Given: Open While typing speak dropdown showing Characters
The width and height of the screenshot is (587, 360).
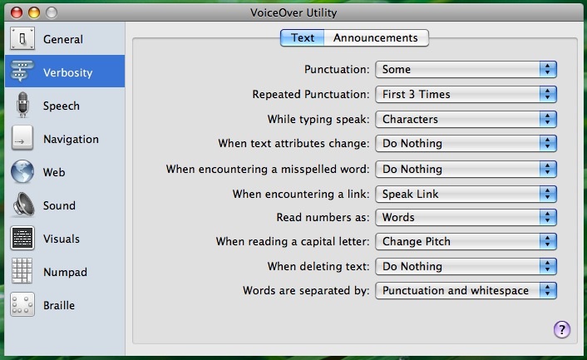Looking at the screenshot, I should pos(466,119).
